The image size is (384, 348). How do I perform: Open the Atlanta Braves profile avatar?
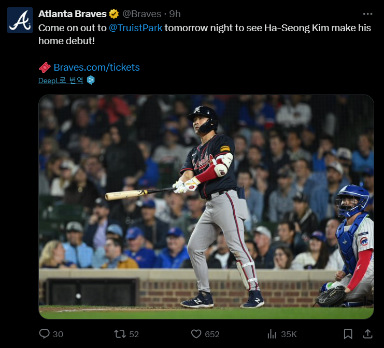pos(20,20)
